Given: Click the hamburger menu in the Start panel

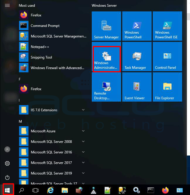Looking at the screenshot, I should coord(7,6).
